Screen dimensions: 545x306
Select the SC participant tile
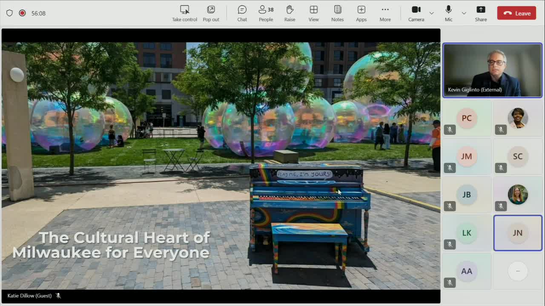pyautogui.click(x=518, y=156)
